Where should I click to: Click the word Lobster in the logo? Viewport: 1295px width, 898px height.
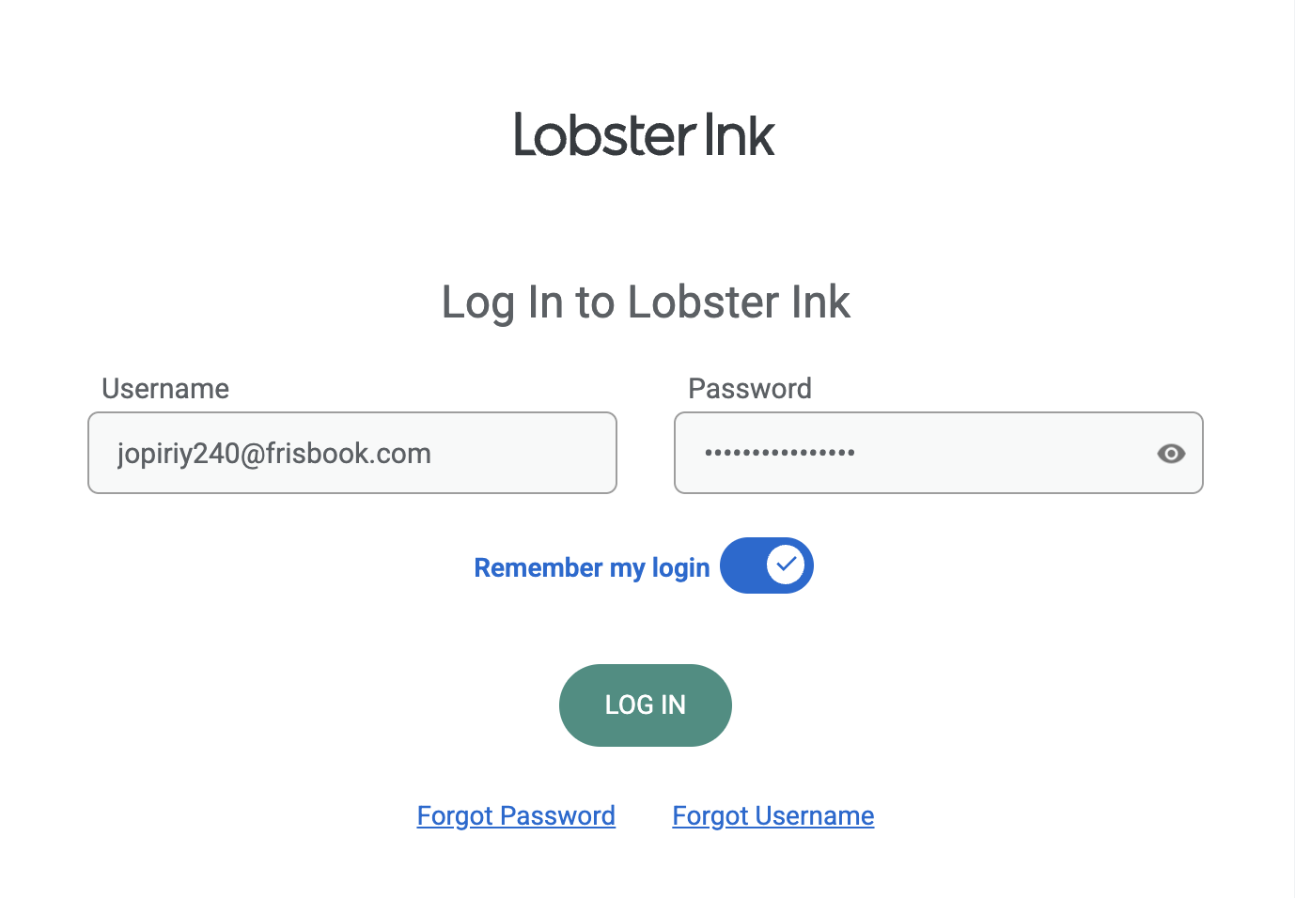point(604,134)
